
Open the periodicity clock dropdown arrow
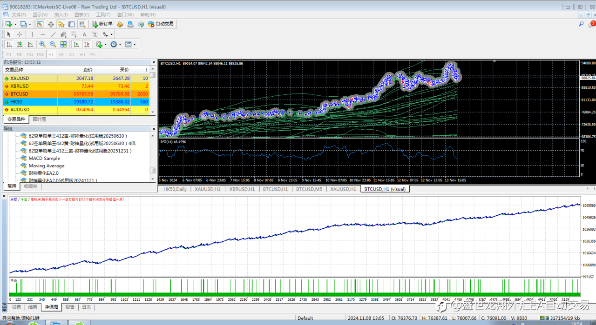120,45
